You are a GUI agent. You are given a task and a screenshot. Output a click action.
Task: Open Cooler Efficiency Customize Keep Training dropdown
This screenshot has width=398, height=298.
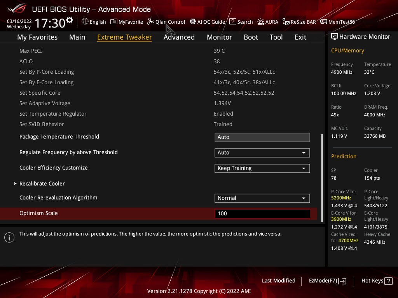tap(262, 168)
